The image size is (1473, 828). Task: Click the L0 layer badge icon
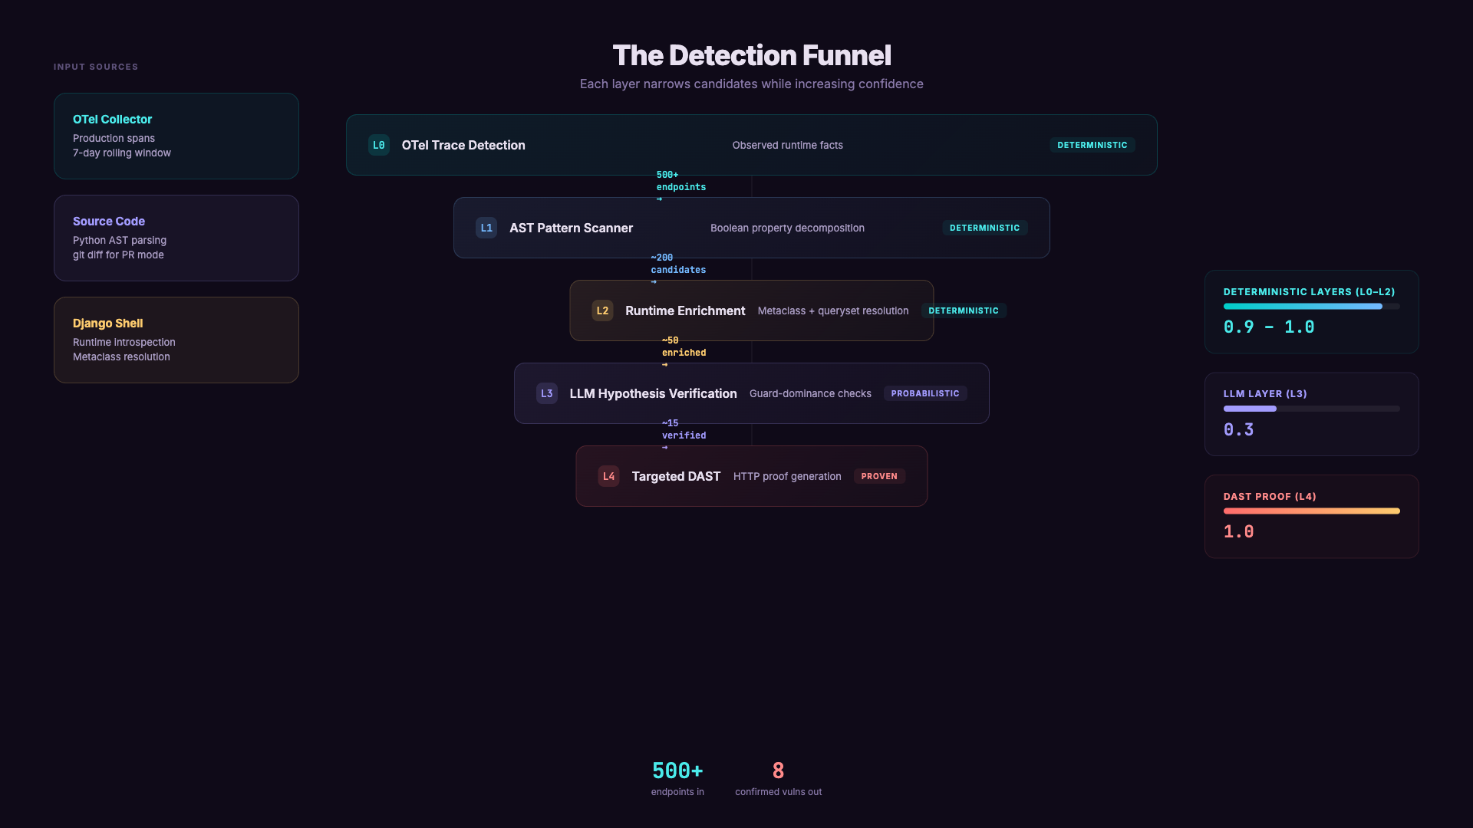pos(378,145)
